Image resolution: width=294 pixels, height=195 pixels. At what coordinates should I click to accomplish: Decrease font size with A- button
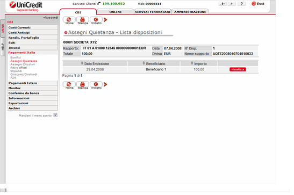[x=232, y=4]
